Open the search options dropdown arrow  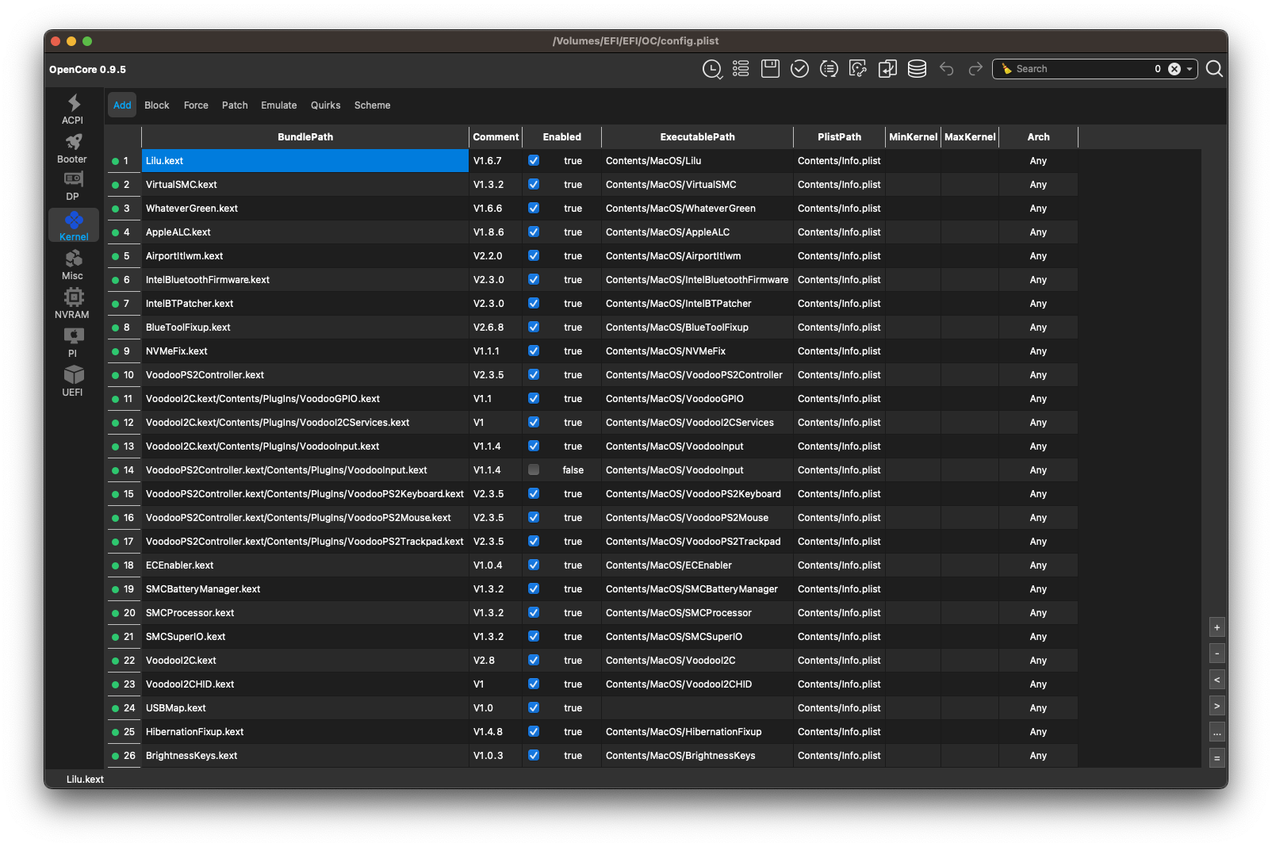[x=1189, y=69]
